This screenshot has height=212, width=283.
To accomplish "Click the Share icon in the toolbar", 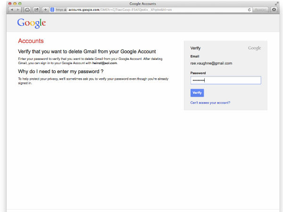I will point(36,9).
